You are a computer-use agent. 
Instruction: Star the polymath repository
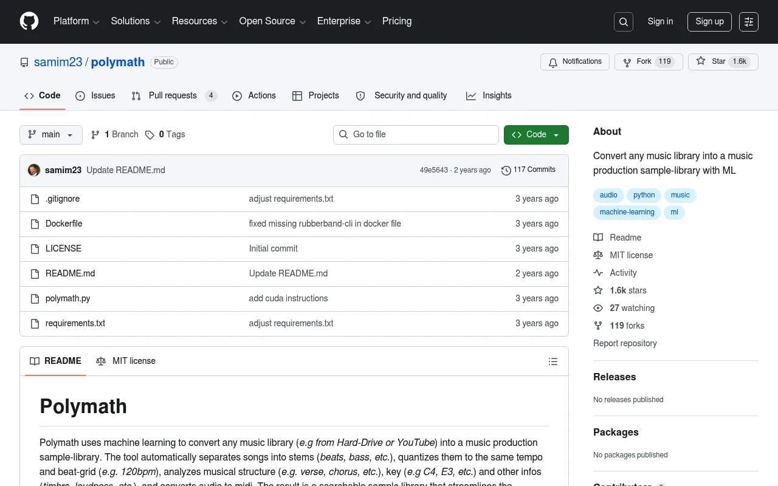click(x=723, y=62)
